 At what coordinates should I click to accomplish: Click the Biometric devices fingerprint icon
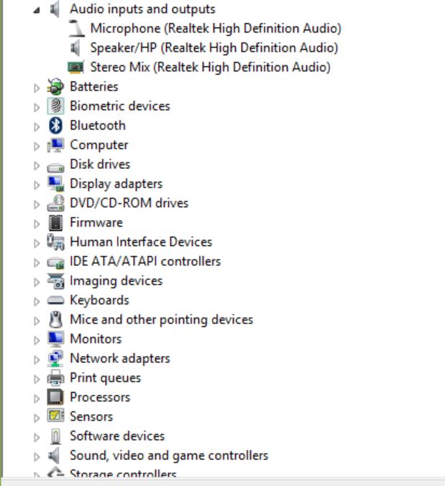point(55,106)
